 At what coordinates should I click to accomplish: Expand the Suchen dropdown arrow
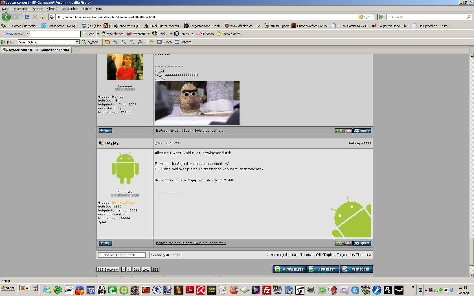(101, 42)
